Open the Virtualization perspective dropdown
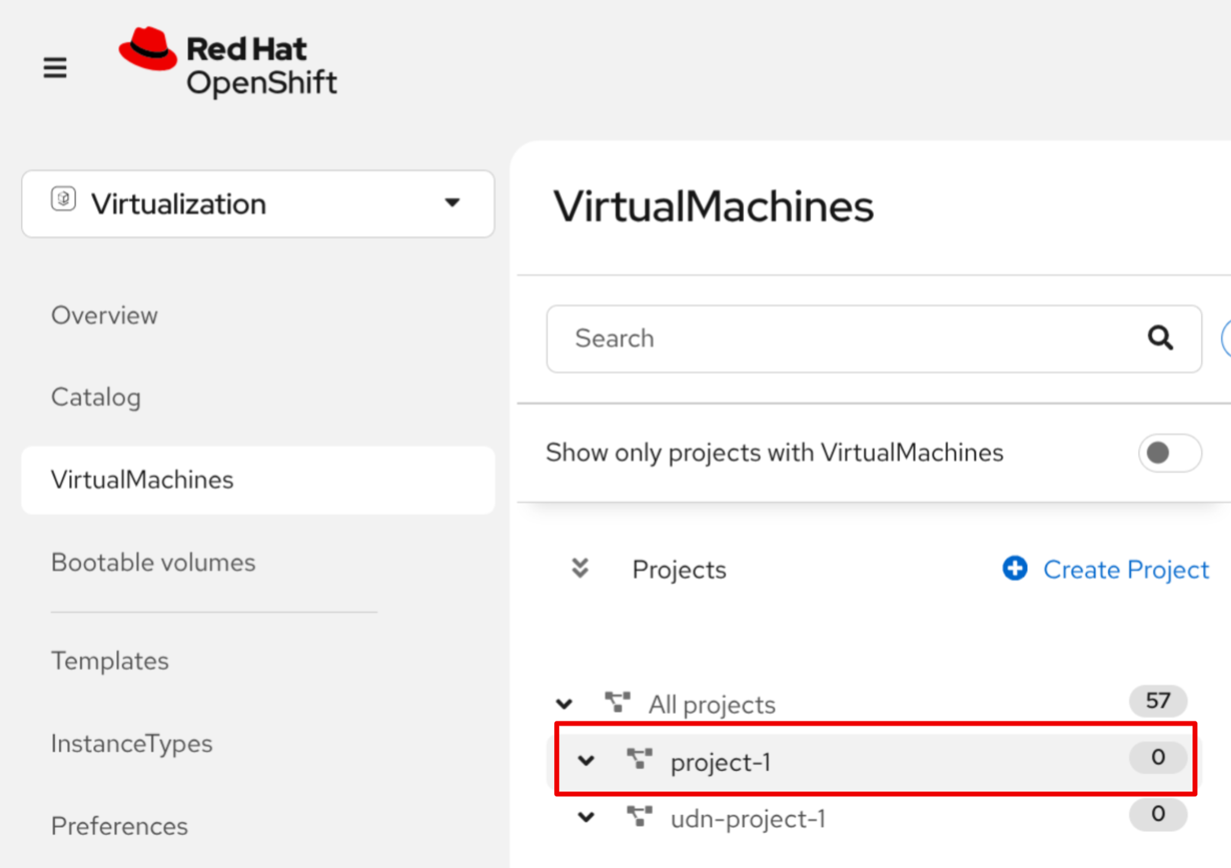 (x=452, y=204)
